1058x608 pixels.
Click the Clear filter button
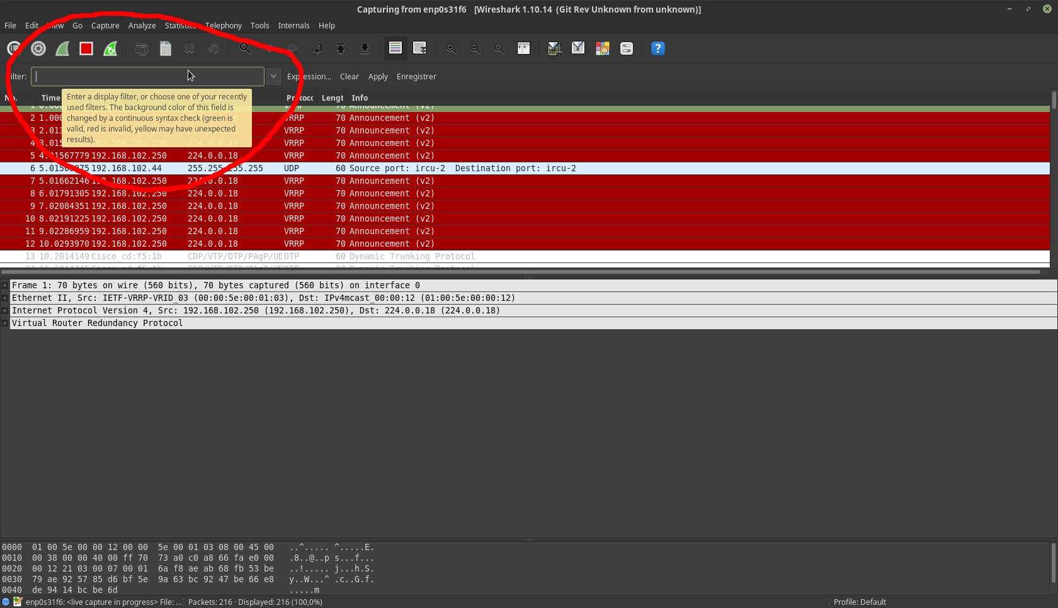pos(349,77)
